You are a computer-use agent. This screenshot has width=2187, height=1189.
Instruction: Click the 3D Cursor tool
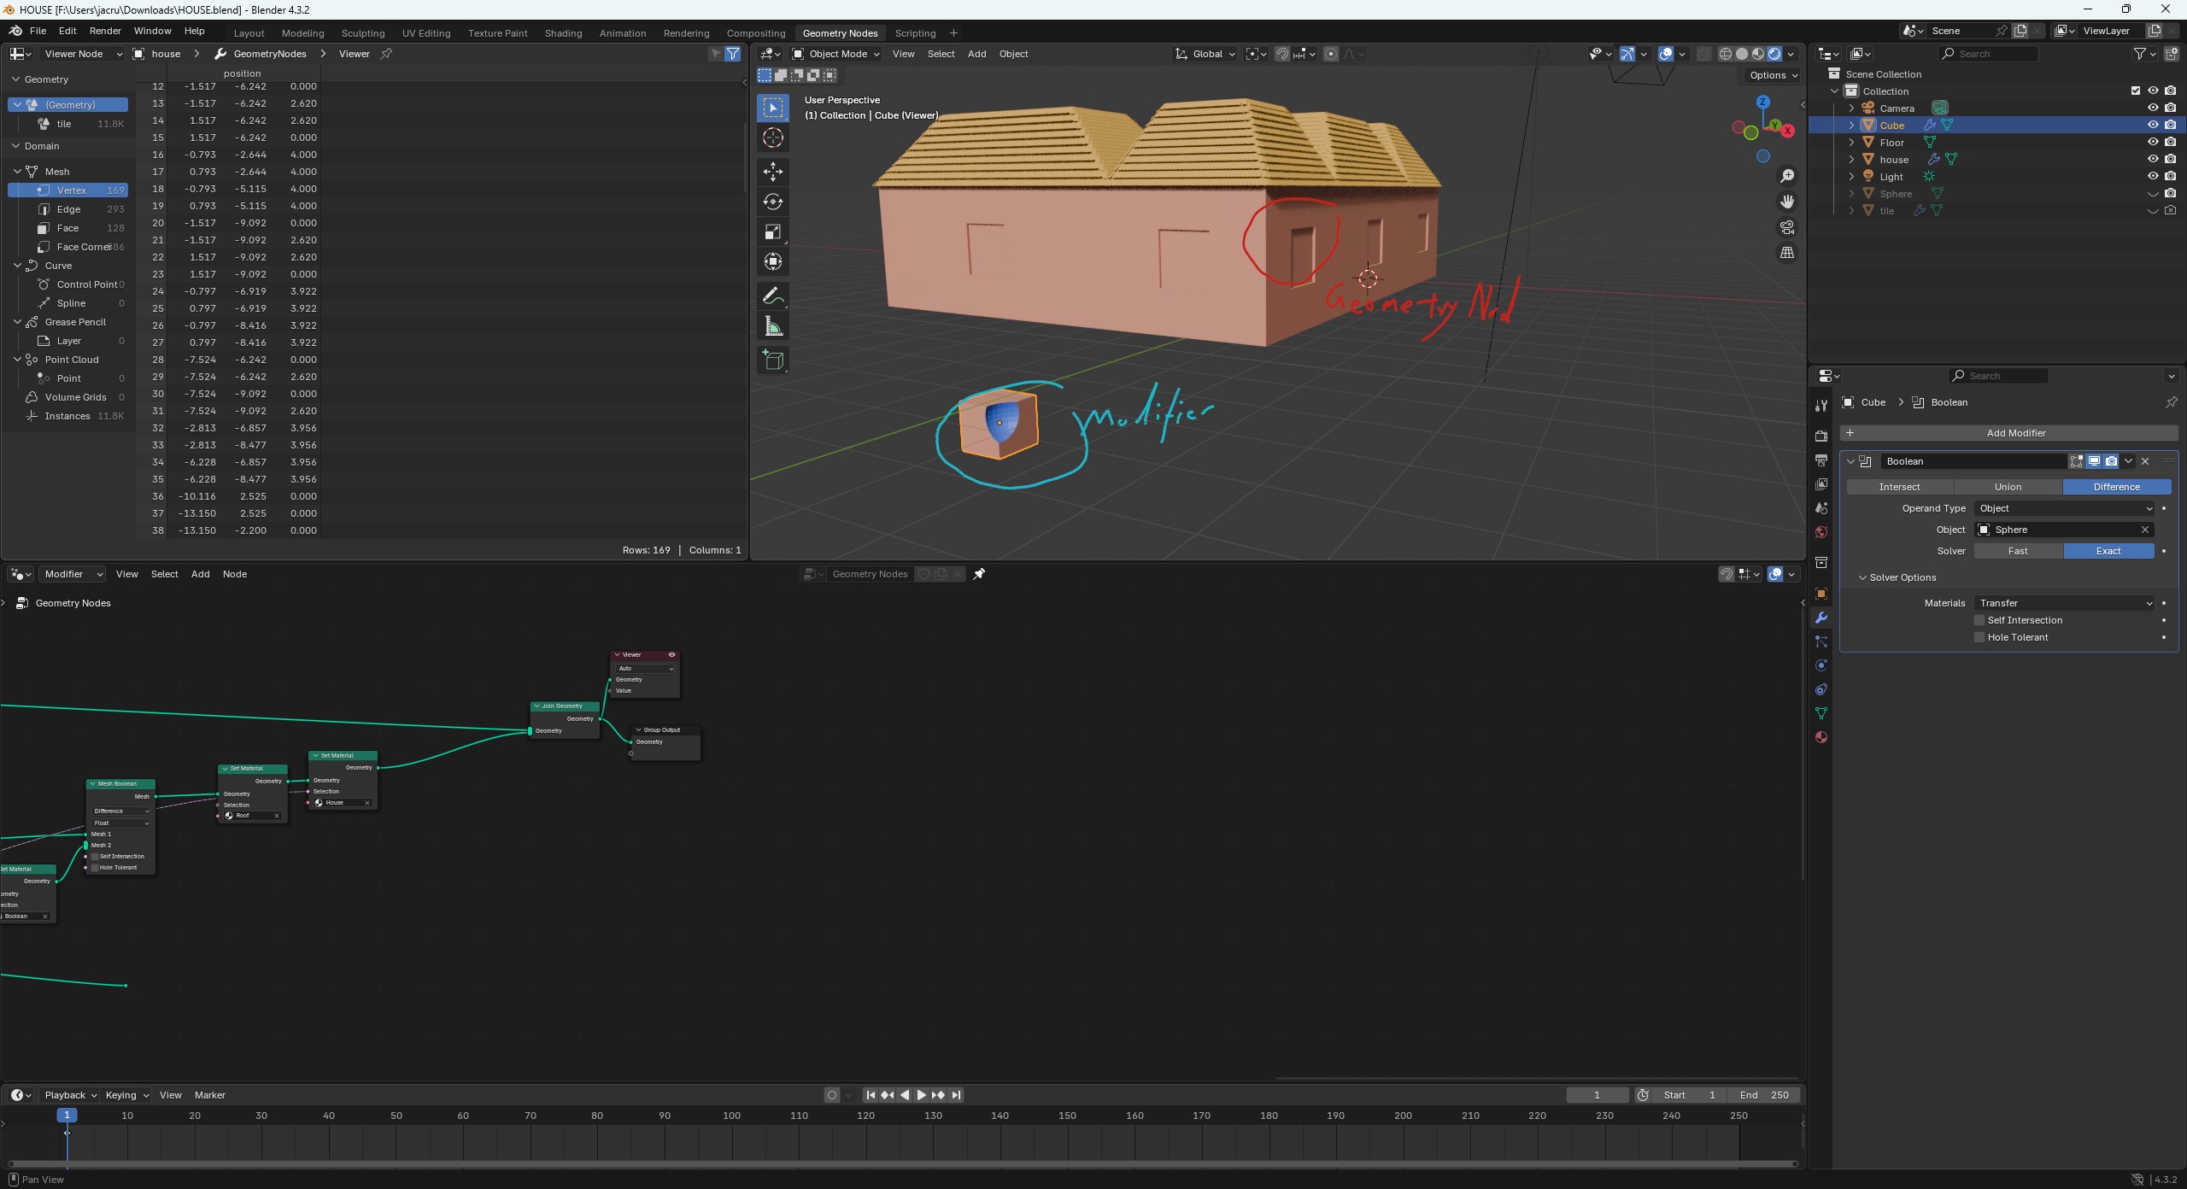tap(773, 138)
